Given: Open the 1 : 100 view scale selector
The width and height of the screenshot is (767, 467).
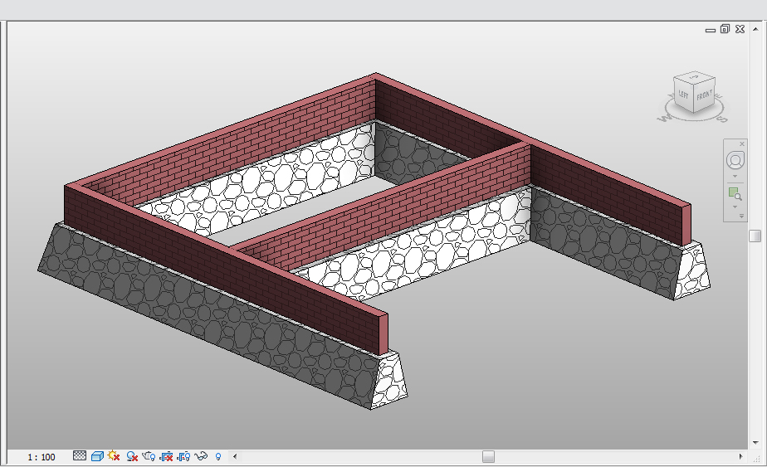Looking at the screenshot, I should [42, 457].
